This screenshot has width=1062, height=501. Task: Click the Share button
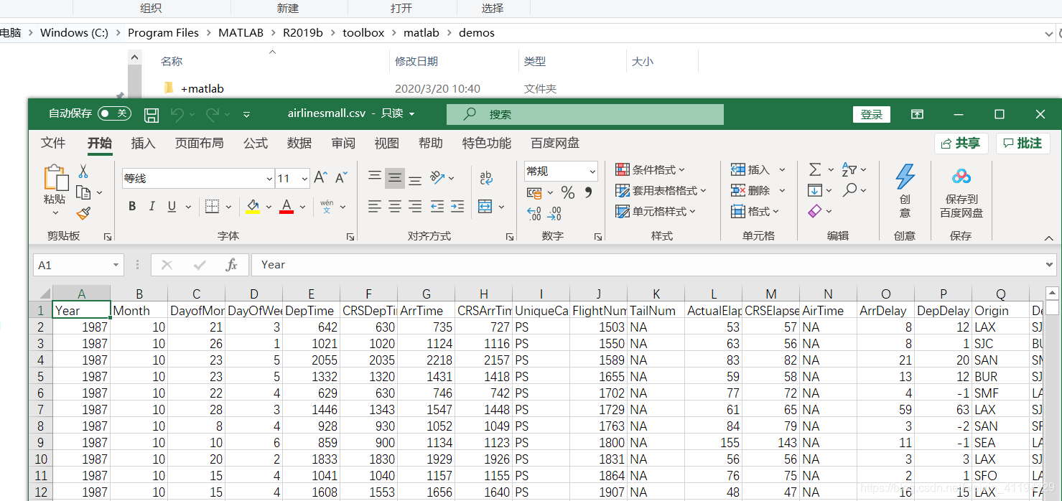(x=961, y=144)
